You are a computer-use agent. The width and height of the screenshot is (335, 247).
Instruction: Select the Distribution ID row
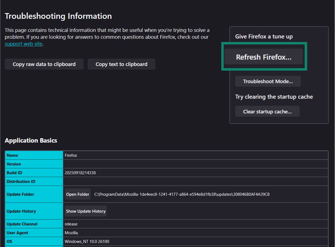click(21, 181)
